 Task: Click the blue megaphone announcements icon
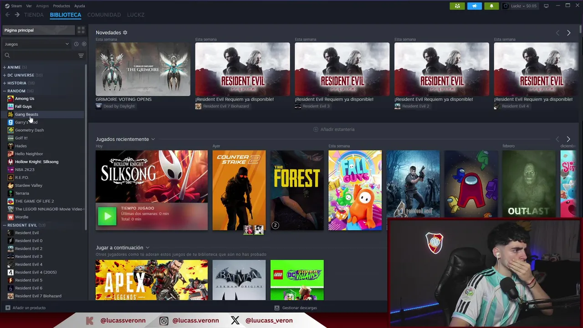474,6
